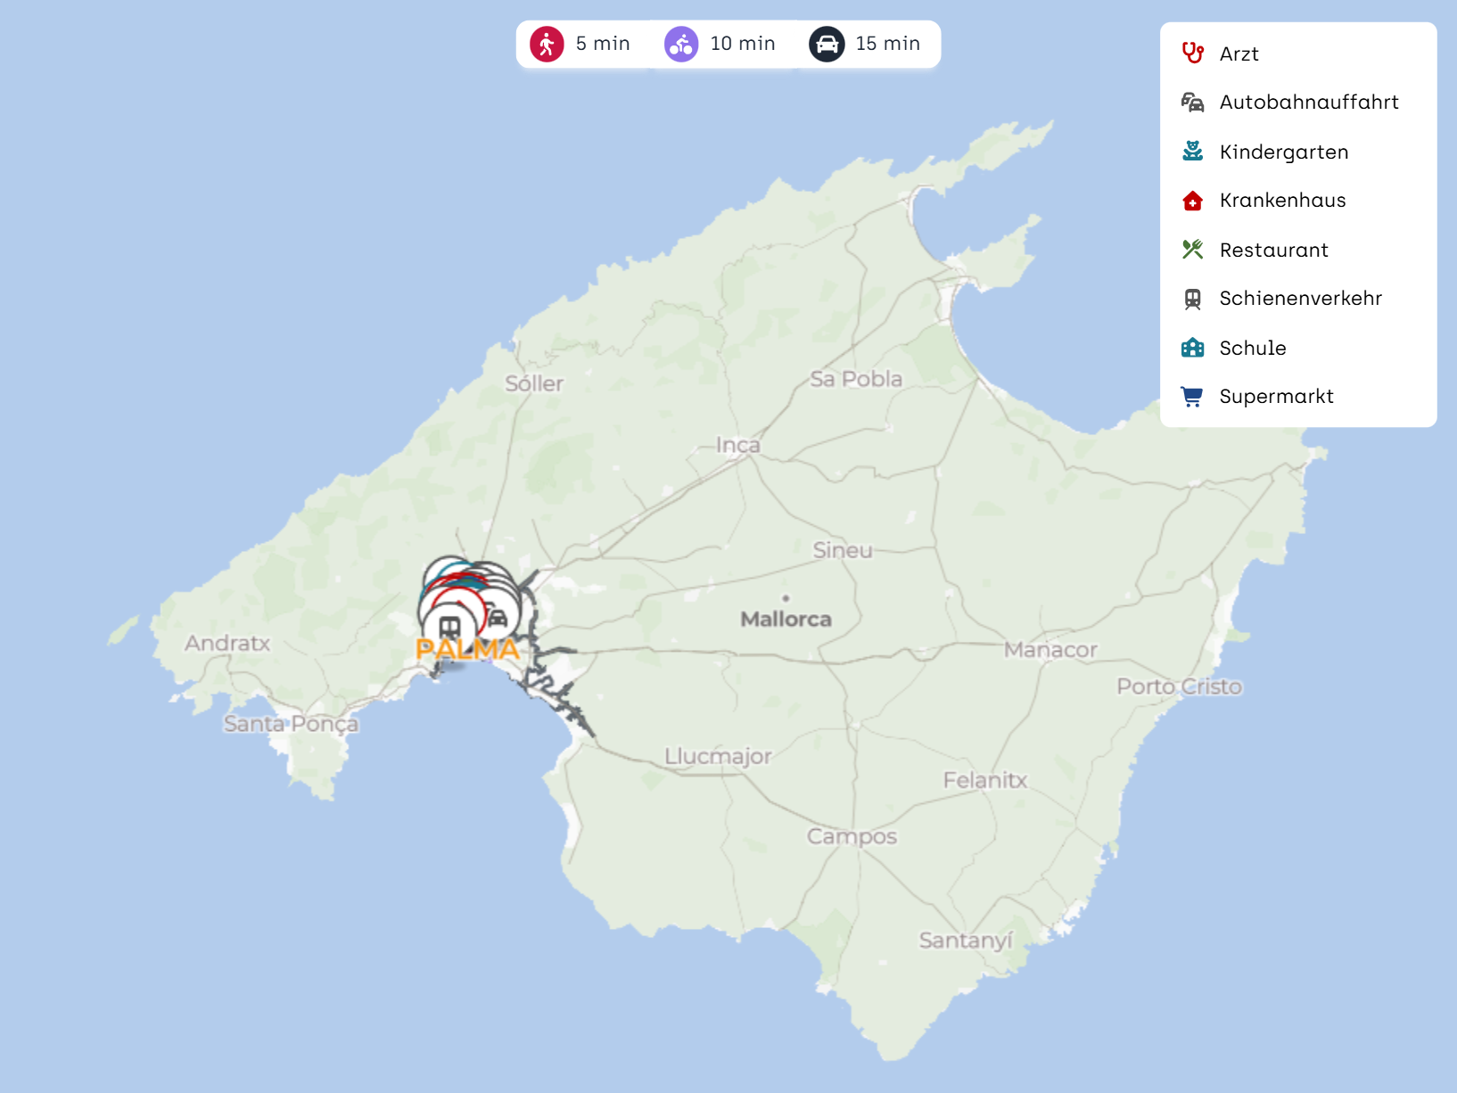
Task: Click the Sóller town label
Action: coord(534,384)
